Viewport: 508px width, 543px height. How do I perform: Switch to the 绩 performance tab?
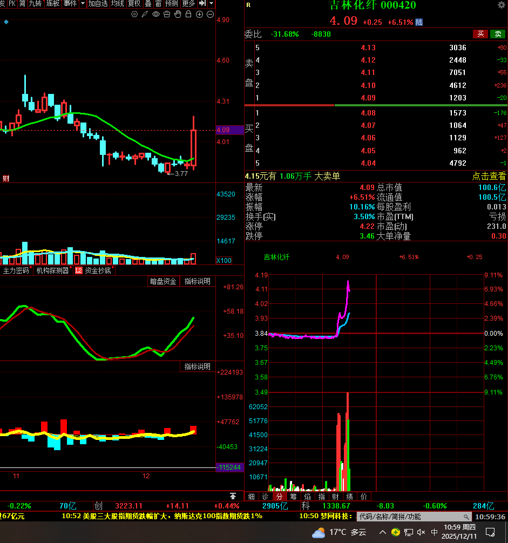[x=350, y=497]
